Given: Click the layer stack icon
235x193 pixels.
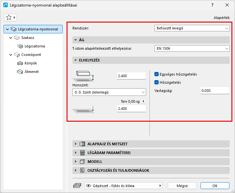Looking at the screenshot, I should point(77,186).
